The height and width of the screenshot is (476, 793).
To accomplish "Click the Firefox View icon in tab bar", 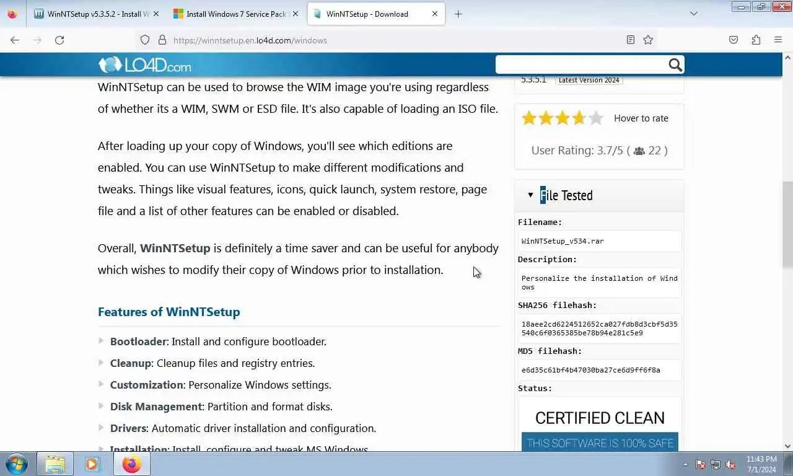I will 12,14.
